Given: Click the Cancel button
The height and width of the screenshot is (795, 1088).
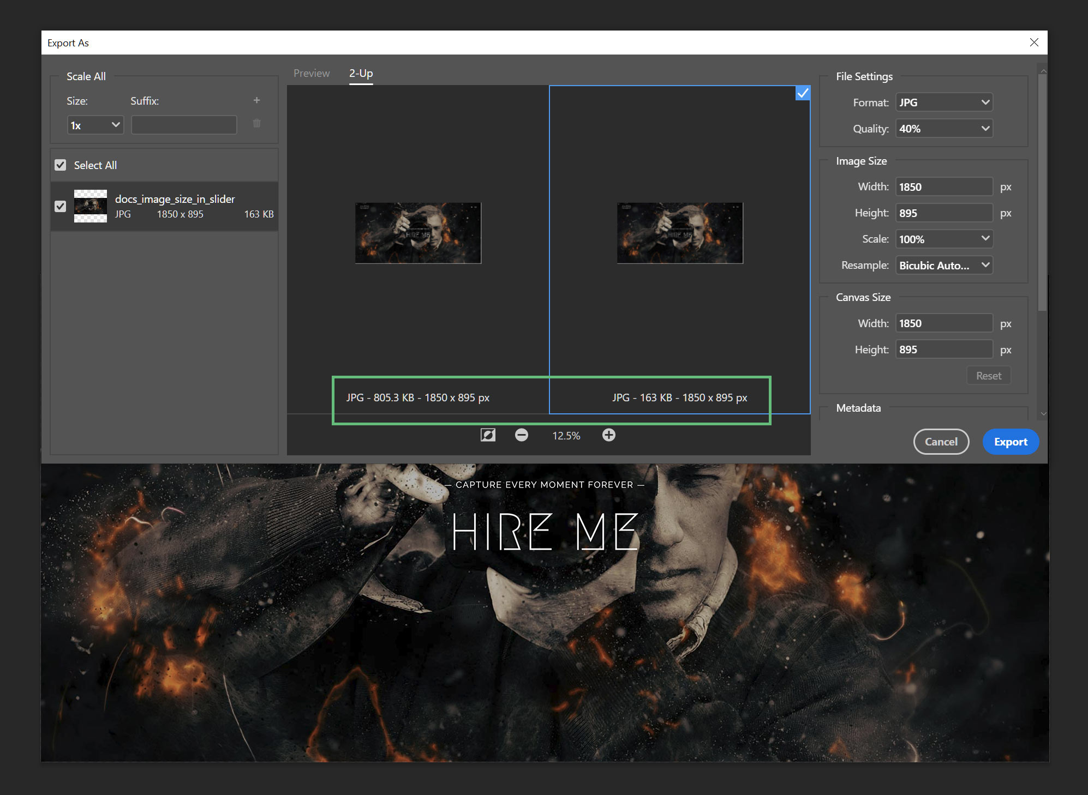Looking at the screenshot, I should pyautogui.click(x=940, y=441).
